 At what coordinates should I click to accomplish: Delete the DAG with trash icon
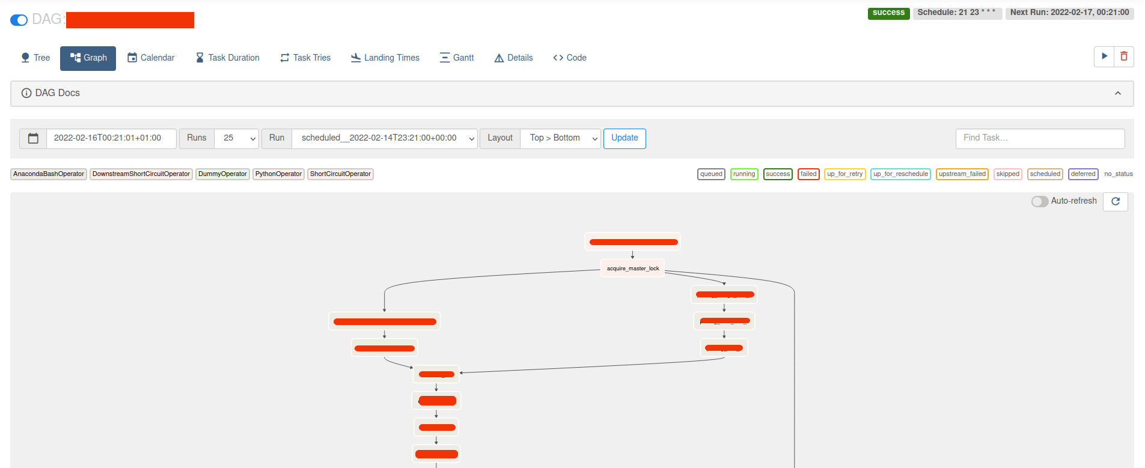[1124, 56]
